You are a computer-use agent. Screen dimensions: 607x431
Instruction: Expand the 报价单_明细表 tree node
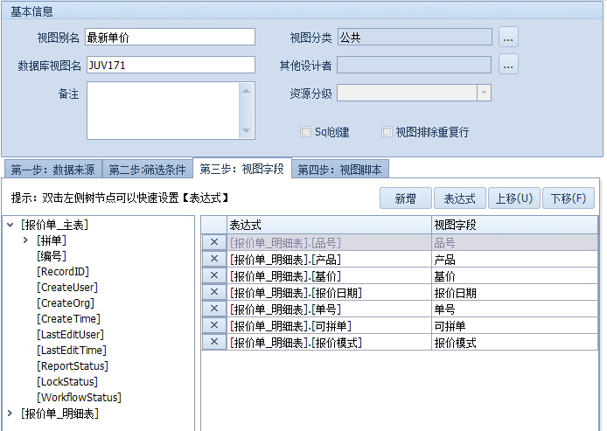(10, 414)
